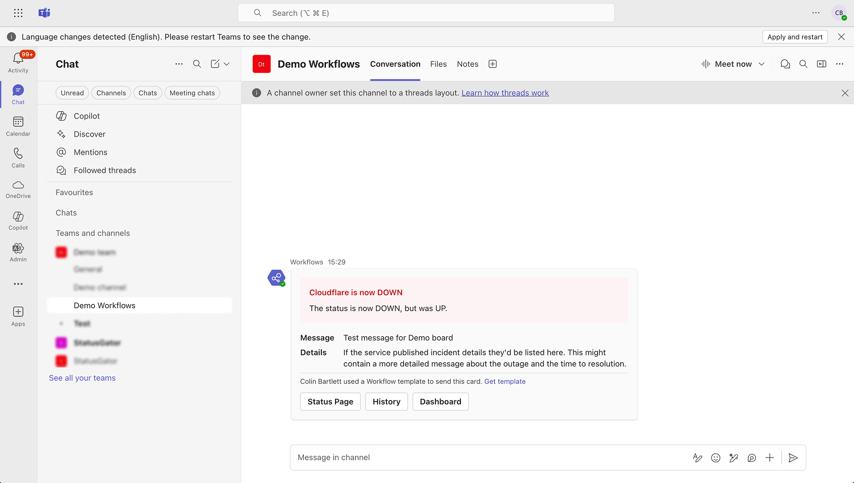
Task: Select the Demo Workflows channel
Action: (140, 305)
